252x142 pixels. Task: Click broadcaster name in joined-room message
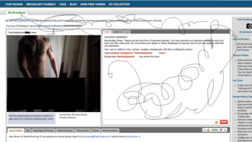125,57
